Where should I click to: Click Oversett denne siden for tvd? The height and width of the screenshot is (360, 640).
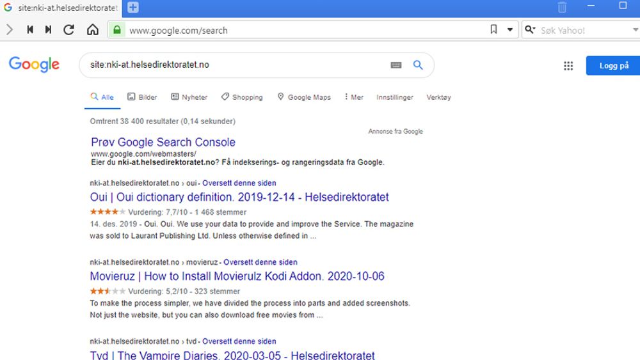point(239,341)
